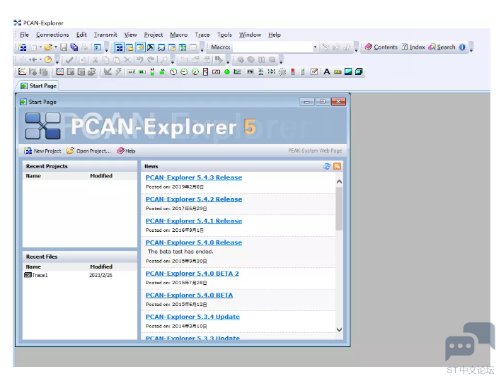This screenshot has height=381, width=501.
Task: Toggle the hammer window button in view toolbar
Action: [151, 47]
